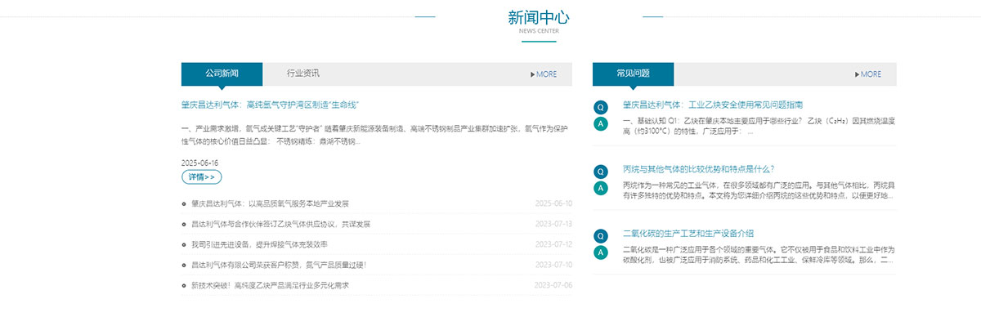Viewport: 981px width, 317px height.
Task: Click the NEWS CENTER subtitle
Action: point(539,32)
